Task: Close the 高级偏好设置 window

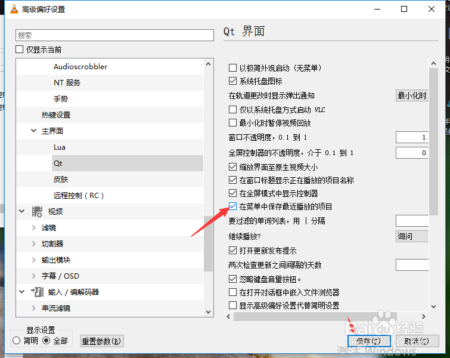Action: 432,9
